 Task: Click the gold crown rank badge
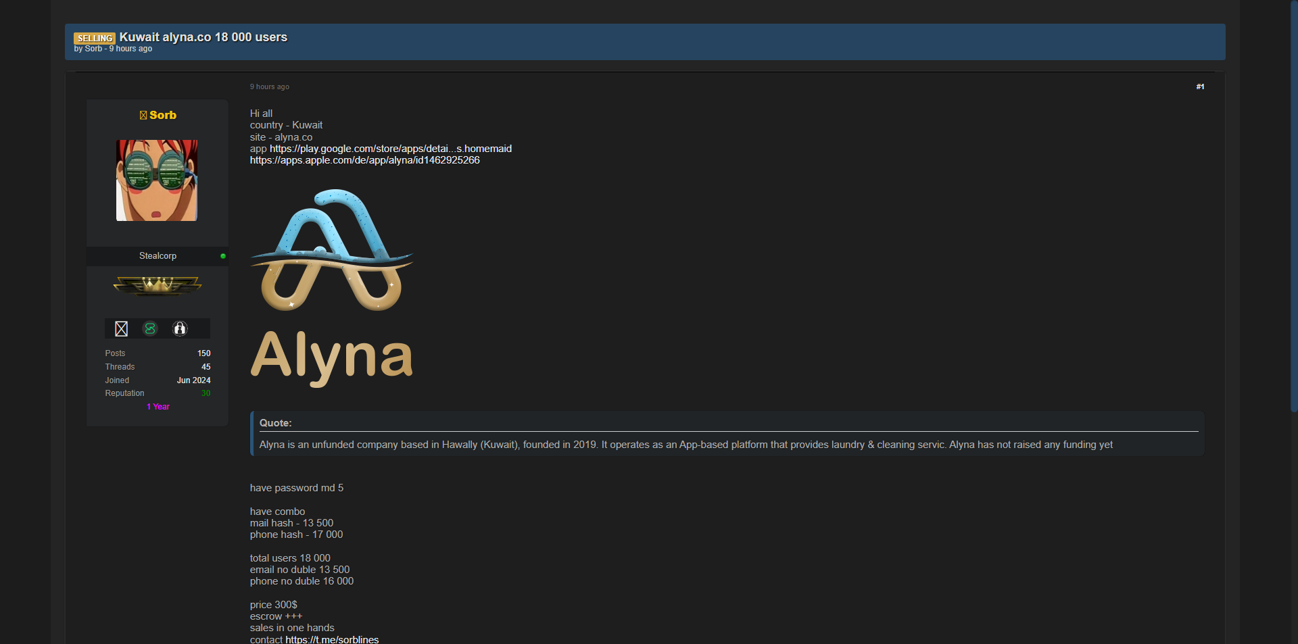(x=158, y=286)
